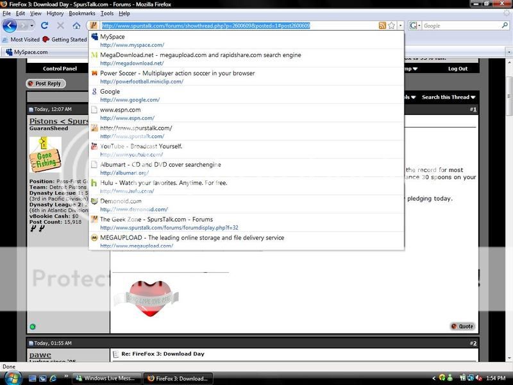Viewport: 513px width, 385px height.
Task: Click the Firefox Back arrow button
Action: click(9, 26)
